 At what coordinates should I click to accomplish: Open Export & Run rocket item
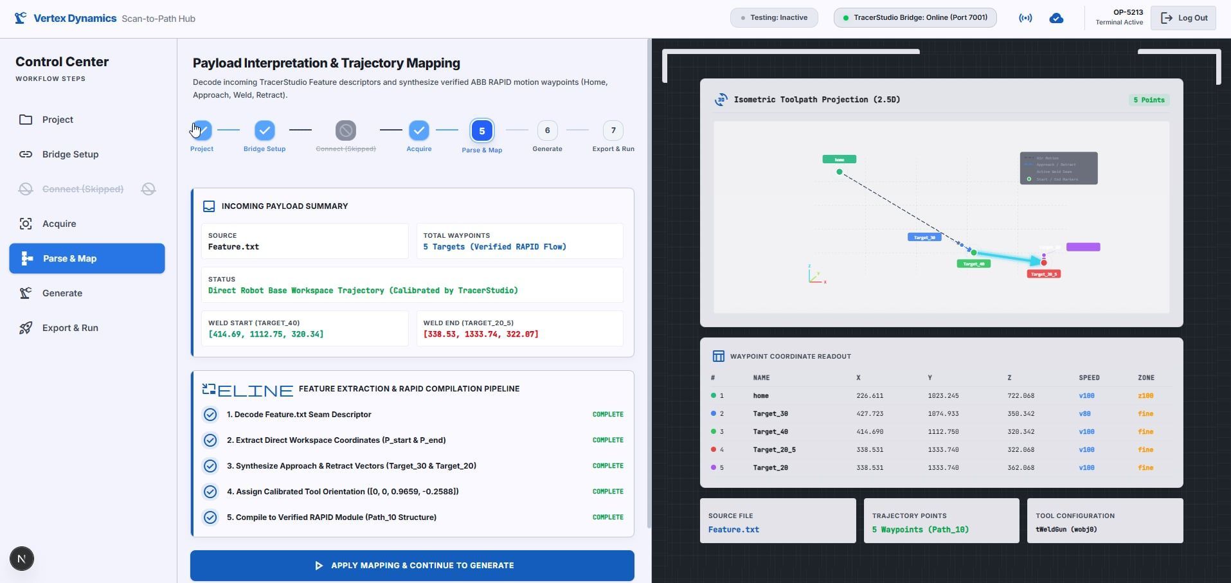tap(87, 328)
